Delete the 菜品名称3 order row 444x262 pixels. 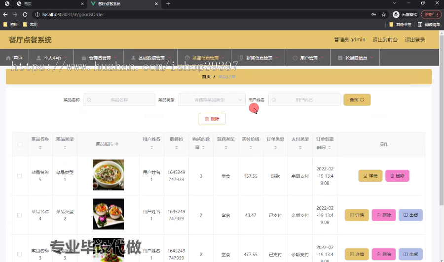[x=384, y=255]
